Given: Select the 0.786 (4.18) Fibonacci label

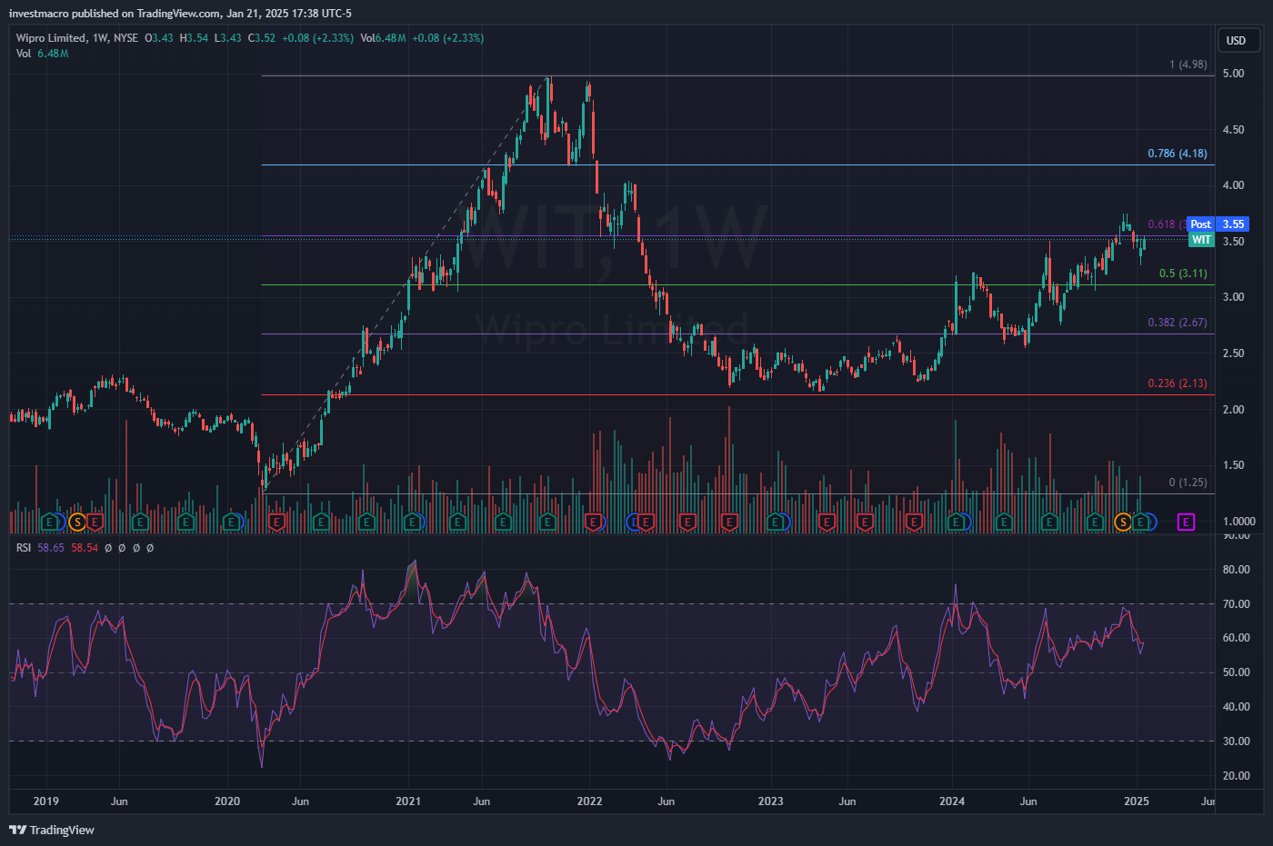Looking at the screenshot, I should click(1178, 154).
